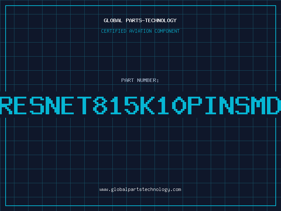Click the PART NUMBER: label
This screenshot has width=281, height=211.
[x=140, y=80]
